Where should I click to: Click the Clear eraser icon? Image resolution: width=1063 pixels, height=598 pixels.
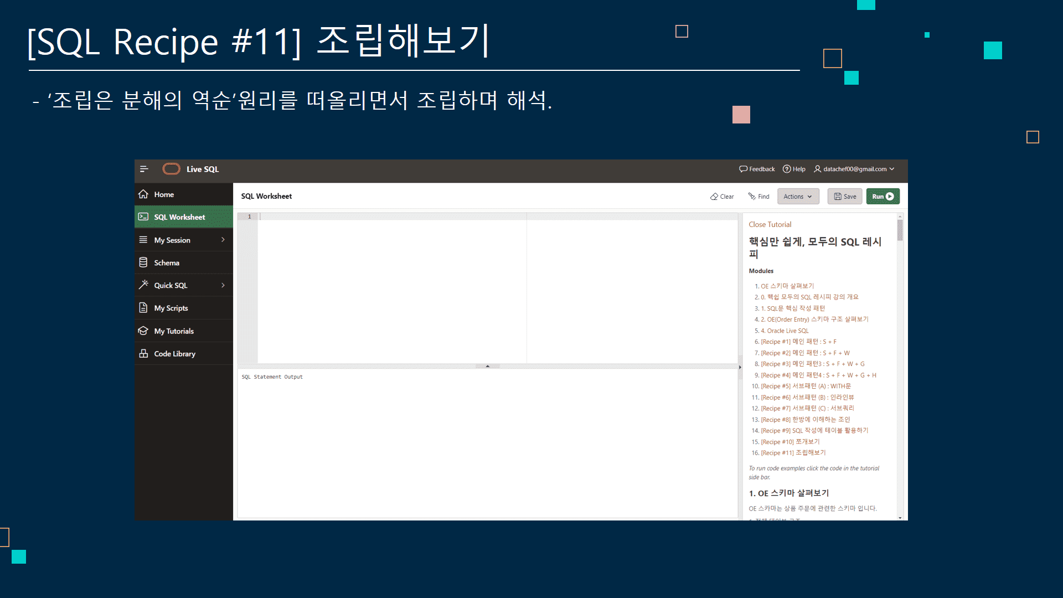pos(714,197)
